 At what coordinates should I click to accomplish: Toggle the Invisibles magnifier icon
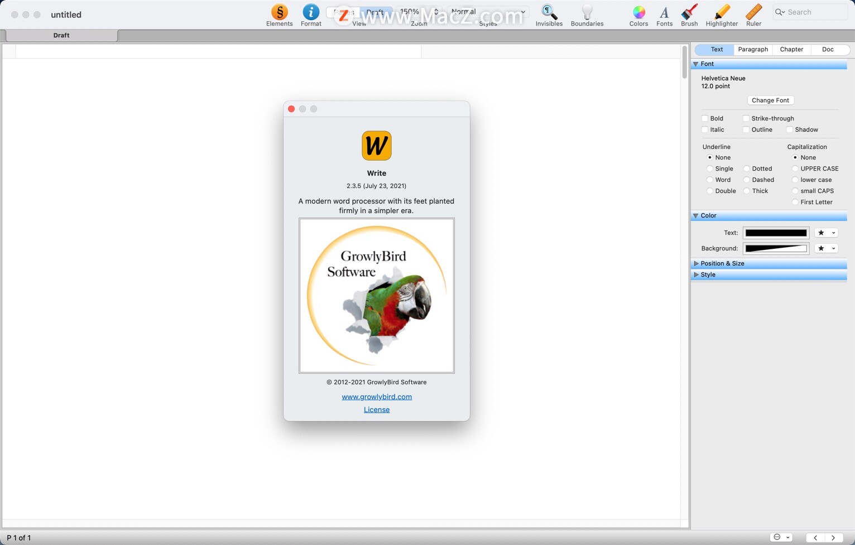(x=549, y=12)
